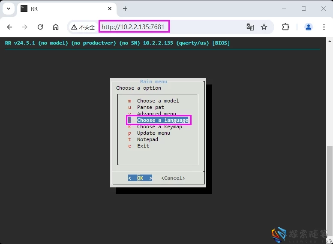Open the Chrome three-dot menu

coord(324,27)
